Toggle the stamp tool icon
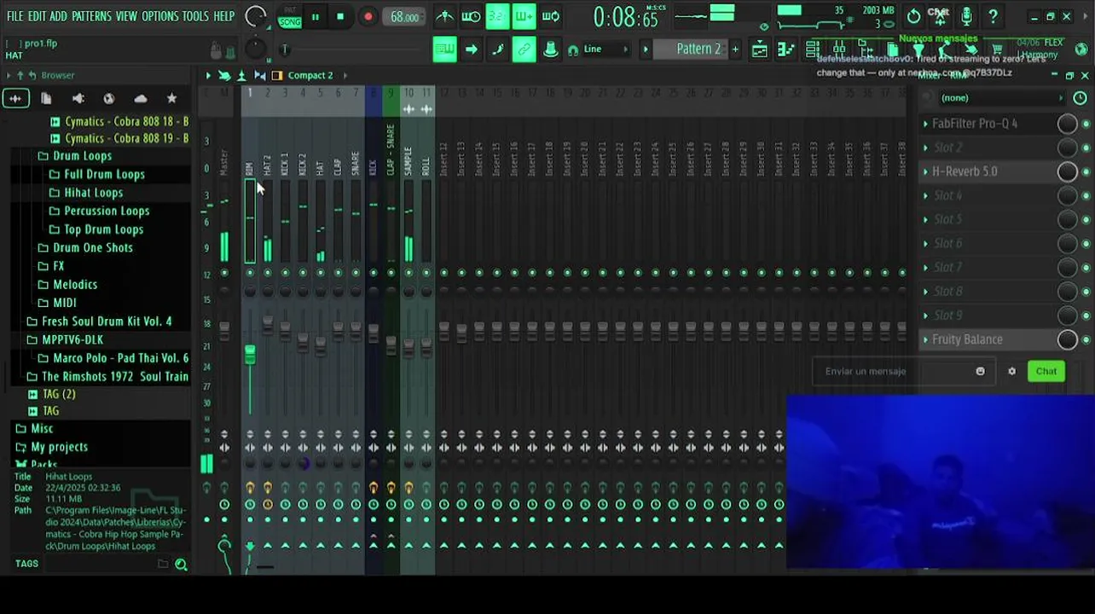This screenshot has height=614, width=1095. [x=550, y=49]
